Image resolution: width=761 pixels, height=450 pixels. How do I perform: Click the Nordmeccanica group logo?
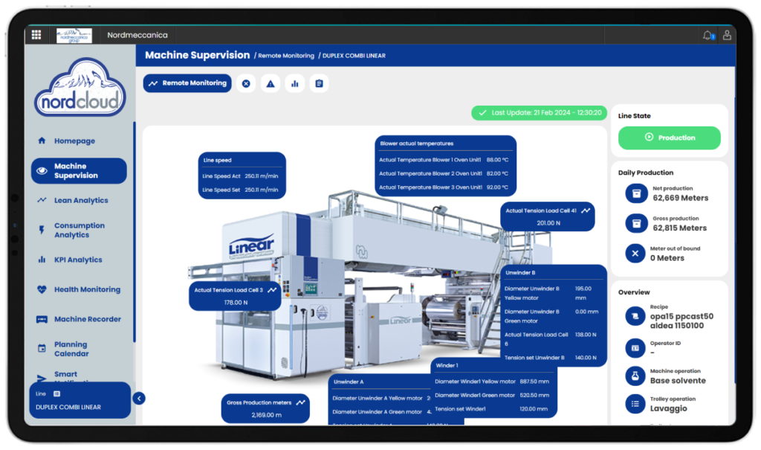(x=74, y=36)
